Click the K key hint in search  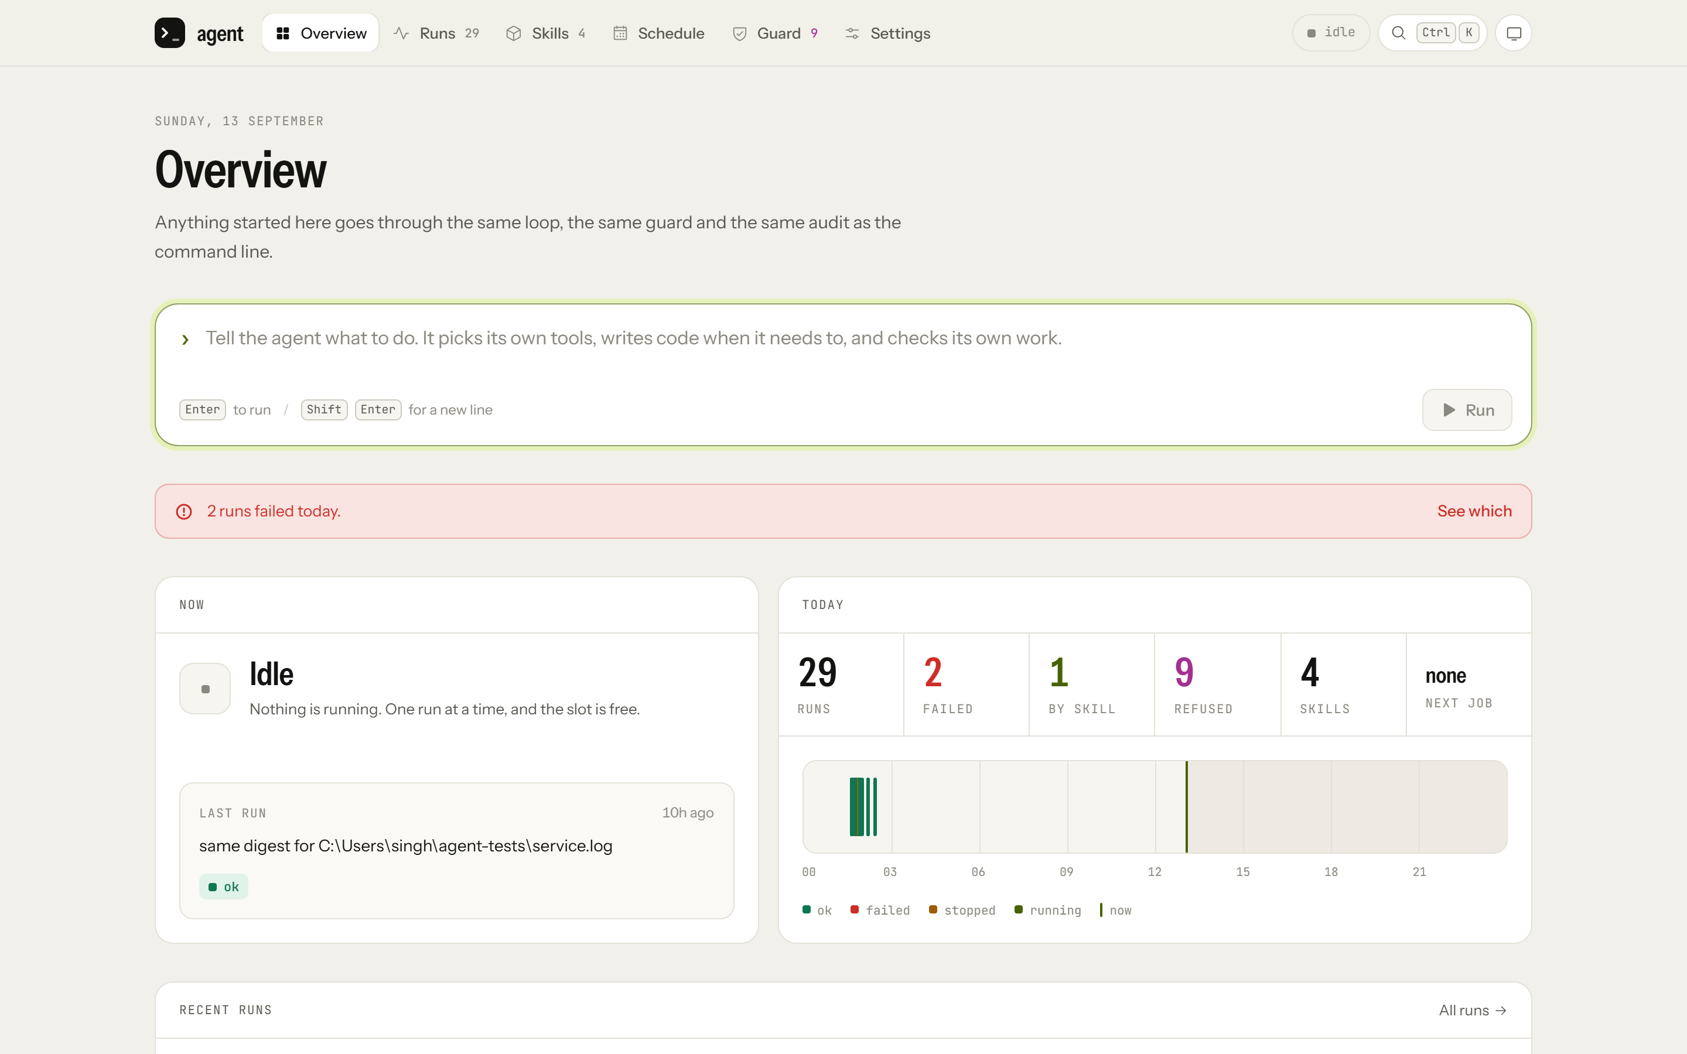[1469, 33]
